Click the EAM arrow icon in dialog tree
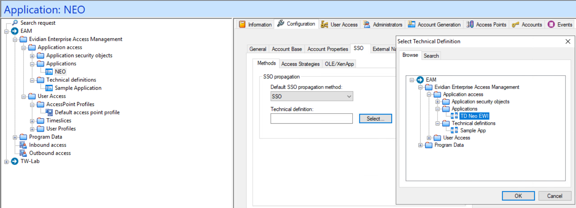 click(420, 80)
